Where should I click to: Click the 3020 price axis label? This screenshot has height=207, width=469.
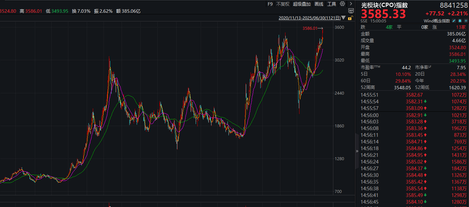[x=339, y=60]
